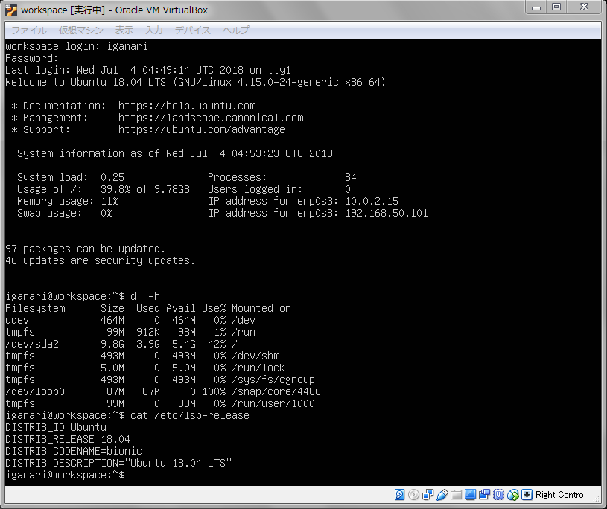Open the ヘルプ menu
607x509 pixels.
[236, 31]
